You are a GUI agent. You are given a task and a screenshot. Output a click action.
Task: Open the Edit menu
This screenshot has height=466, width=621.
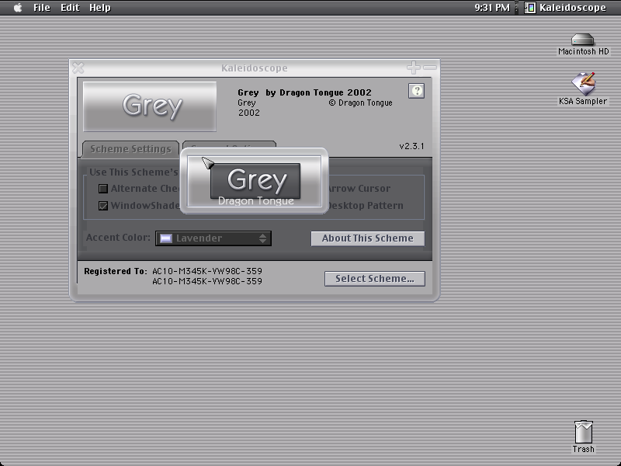click(x=70, y=8)
